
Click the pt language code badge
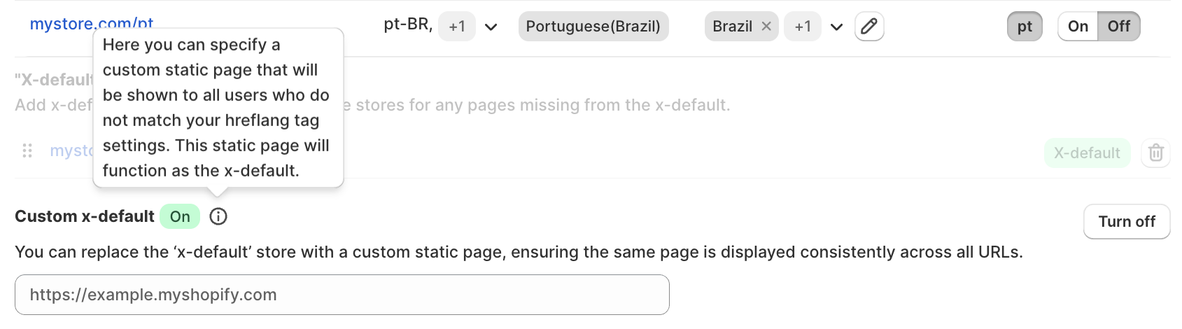point(1025,27)
